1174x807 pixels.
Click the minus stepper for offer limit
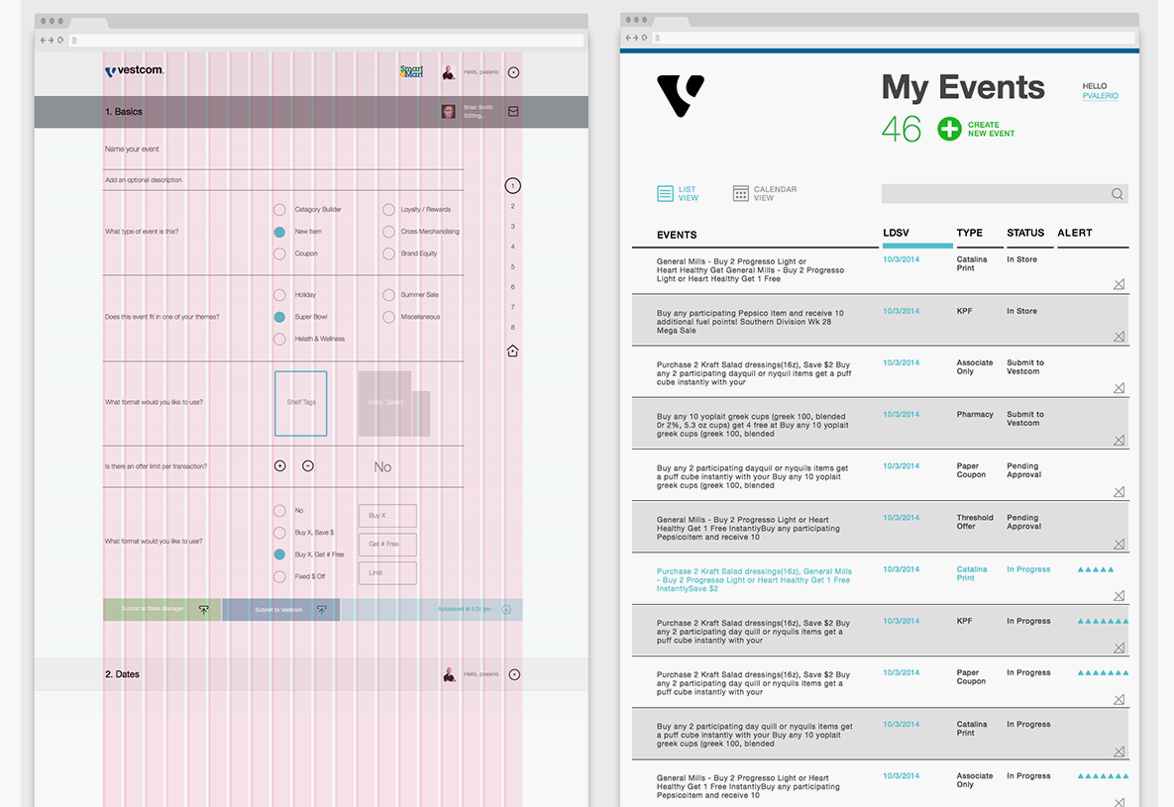click(308, 465)
